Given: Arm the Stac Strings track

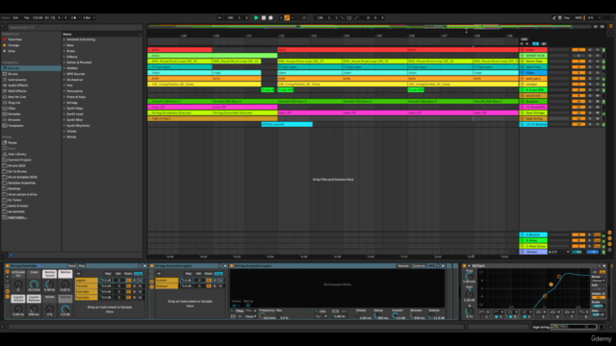Looking at the screenshot, I should tap(598, 112).
